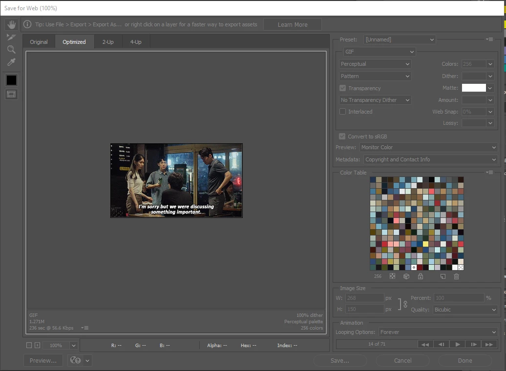Open the Preset dropdown

400,39
